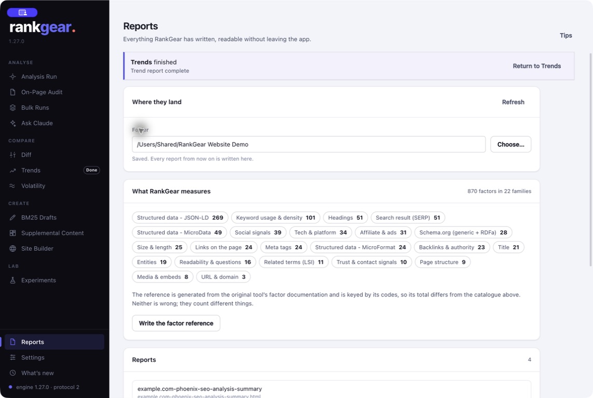Click the engine 1.27.0 protocol status
This screenshot has width=593, height=398.
pyautogui.click(x=44, y=387)
